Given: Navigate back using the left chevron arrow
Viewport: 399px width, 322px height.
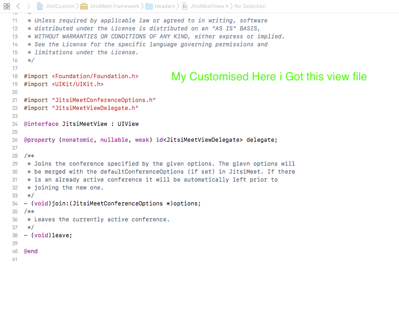Looking at the screenshot, I should pyautogui.click(x=18, y=6).
